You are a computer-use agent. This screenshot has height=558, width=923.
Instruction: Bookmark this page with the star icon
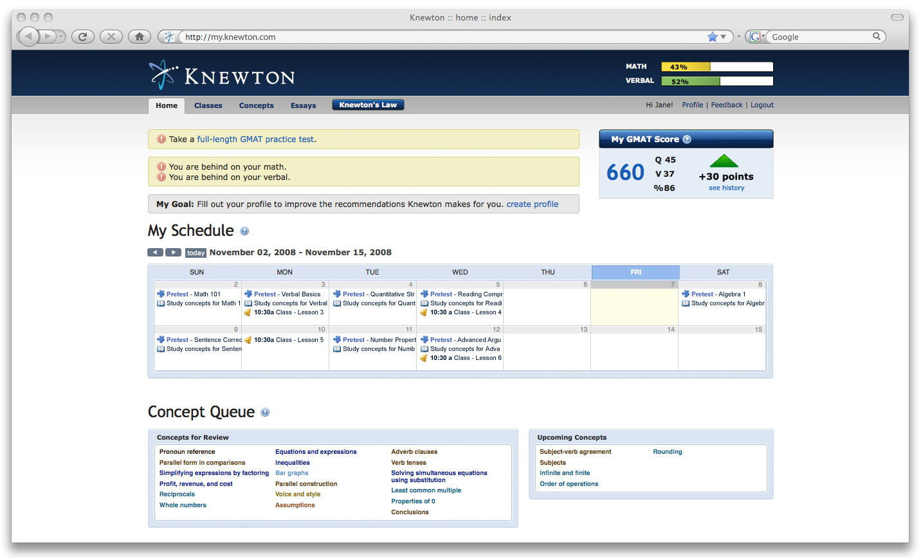(713, 37)
